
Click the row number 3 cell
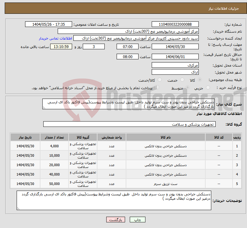pos(237,165)
